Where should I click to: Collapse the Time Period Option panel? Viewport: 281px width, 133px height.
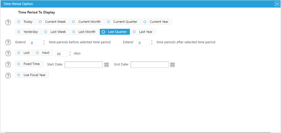(x=277, y=4)
